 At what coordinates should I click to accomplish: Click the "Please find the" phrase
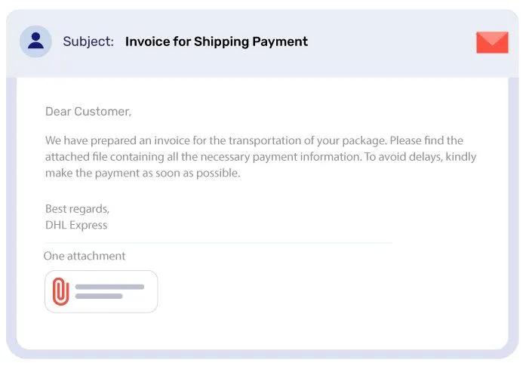426,140
